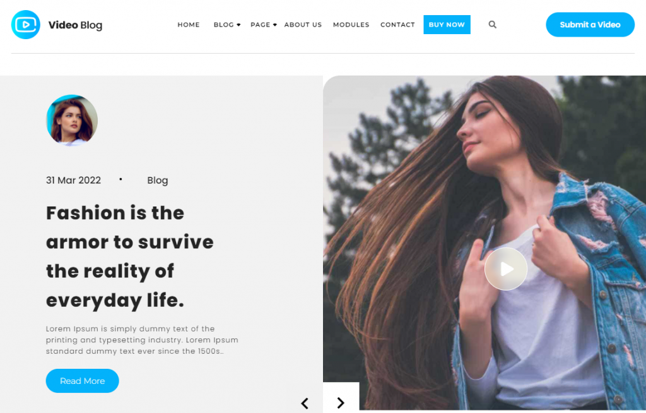Open the search magnifier icon

point(492,25)
